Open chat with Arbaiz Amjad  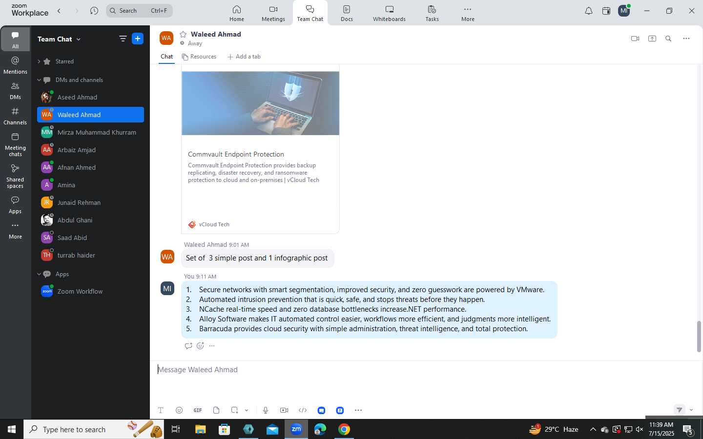[x=90, y=150]
